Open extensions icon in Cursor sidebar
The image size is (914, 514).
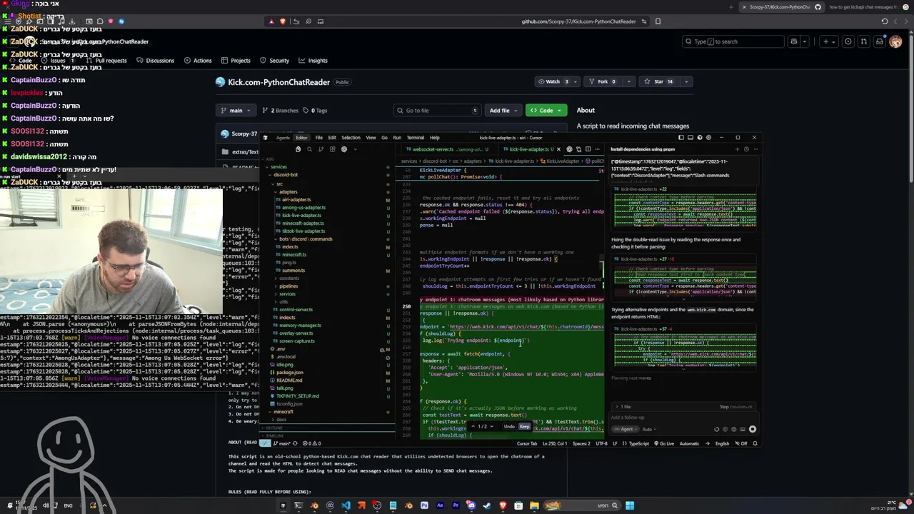pyautogui.click(x=332, y=149)
